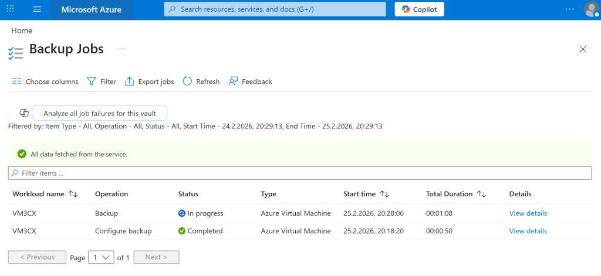Click the Home breadcrumb link
Screen dimensions: 601x276
22,30
